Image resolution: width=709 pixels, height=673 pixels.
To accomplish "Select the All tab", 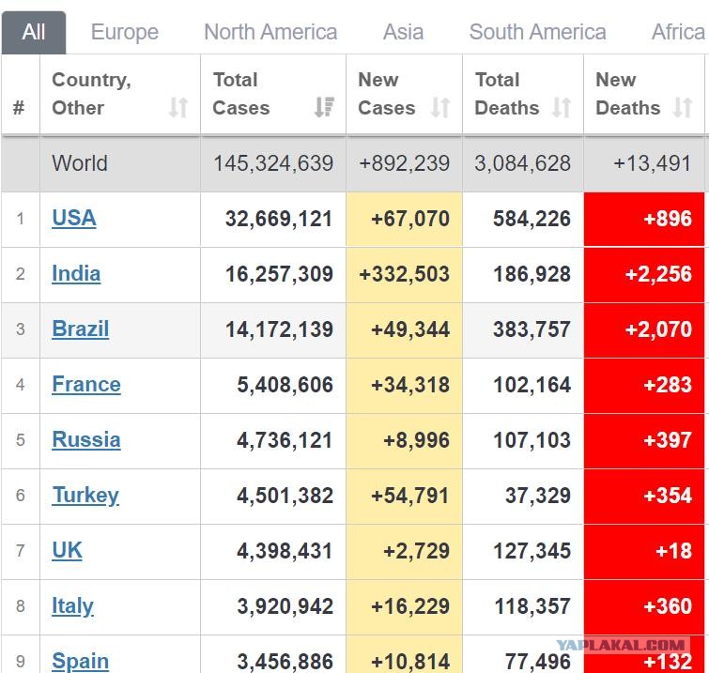I will click(x=34, y=32).
